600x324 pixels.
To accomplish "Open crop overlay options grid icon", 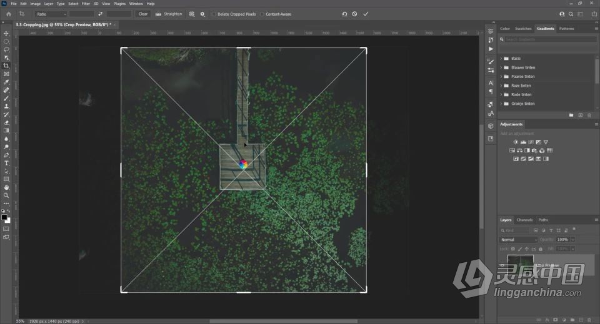I will point(192,14).
